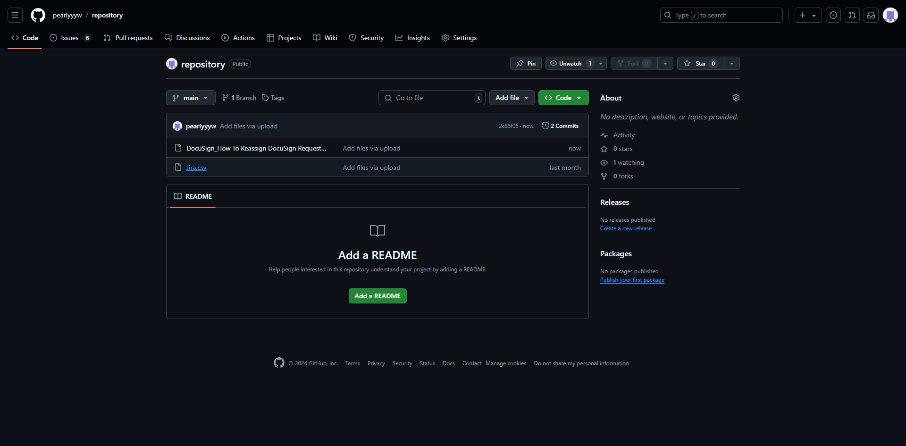
Task: View the 2 Commits history
Action: click(560, 126)
